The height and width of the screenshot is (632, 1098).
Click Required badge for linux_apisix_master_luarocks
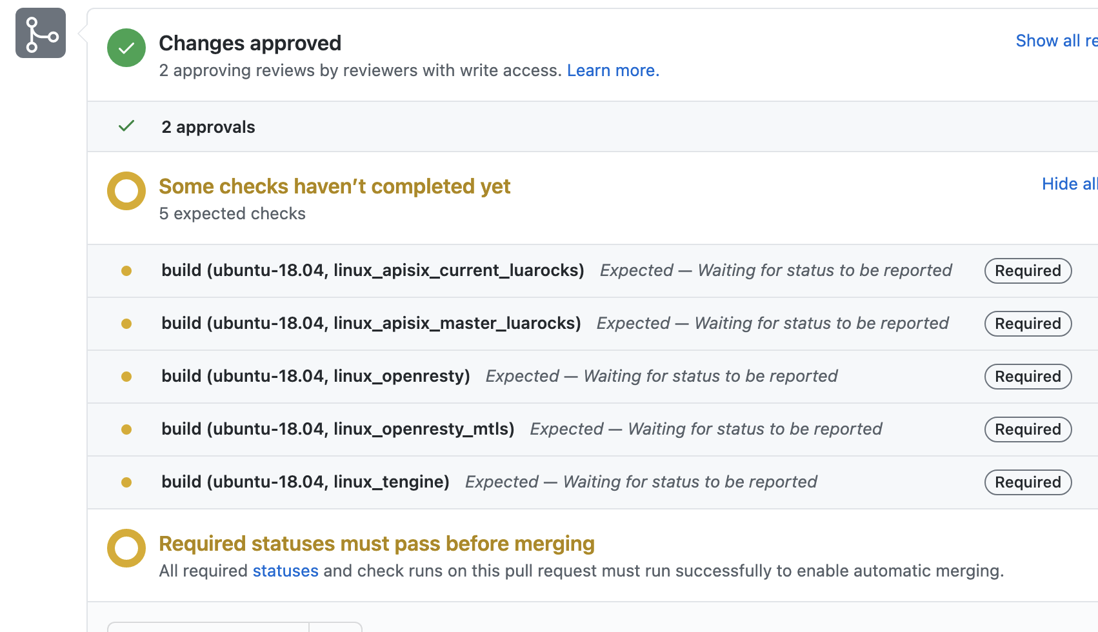point(1028,324)
